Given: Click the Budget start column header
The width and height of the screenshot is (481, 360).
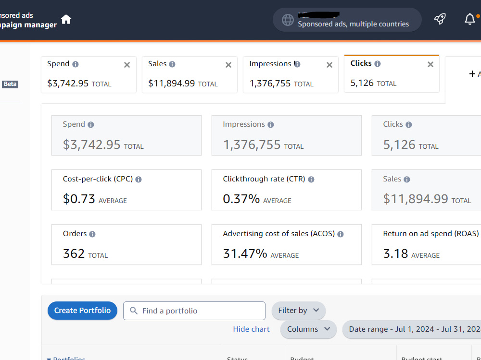Looking at the screenshot, I should (x=422, y=358).
